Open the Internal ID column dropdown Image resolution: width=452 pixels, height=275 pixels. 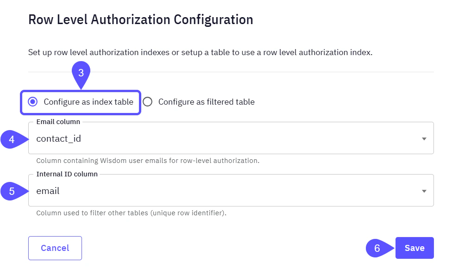coord(232,190)
